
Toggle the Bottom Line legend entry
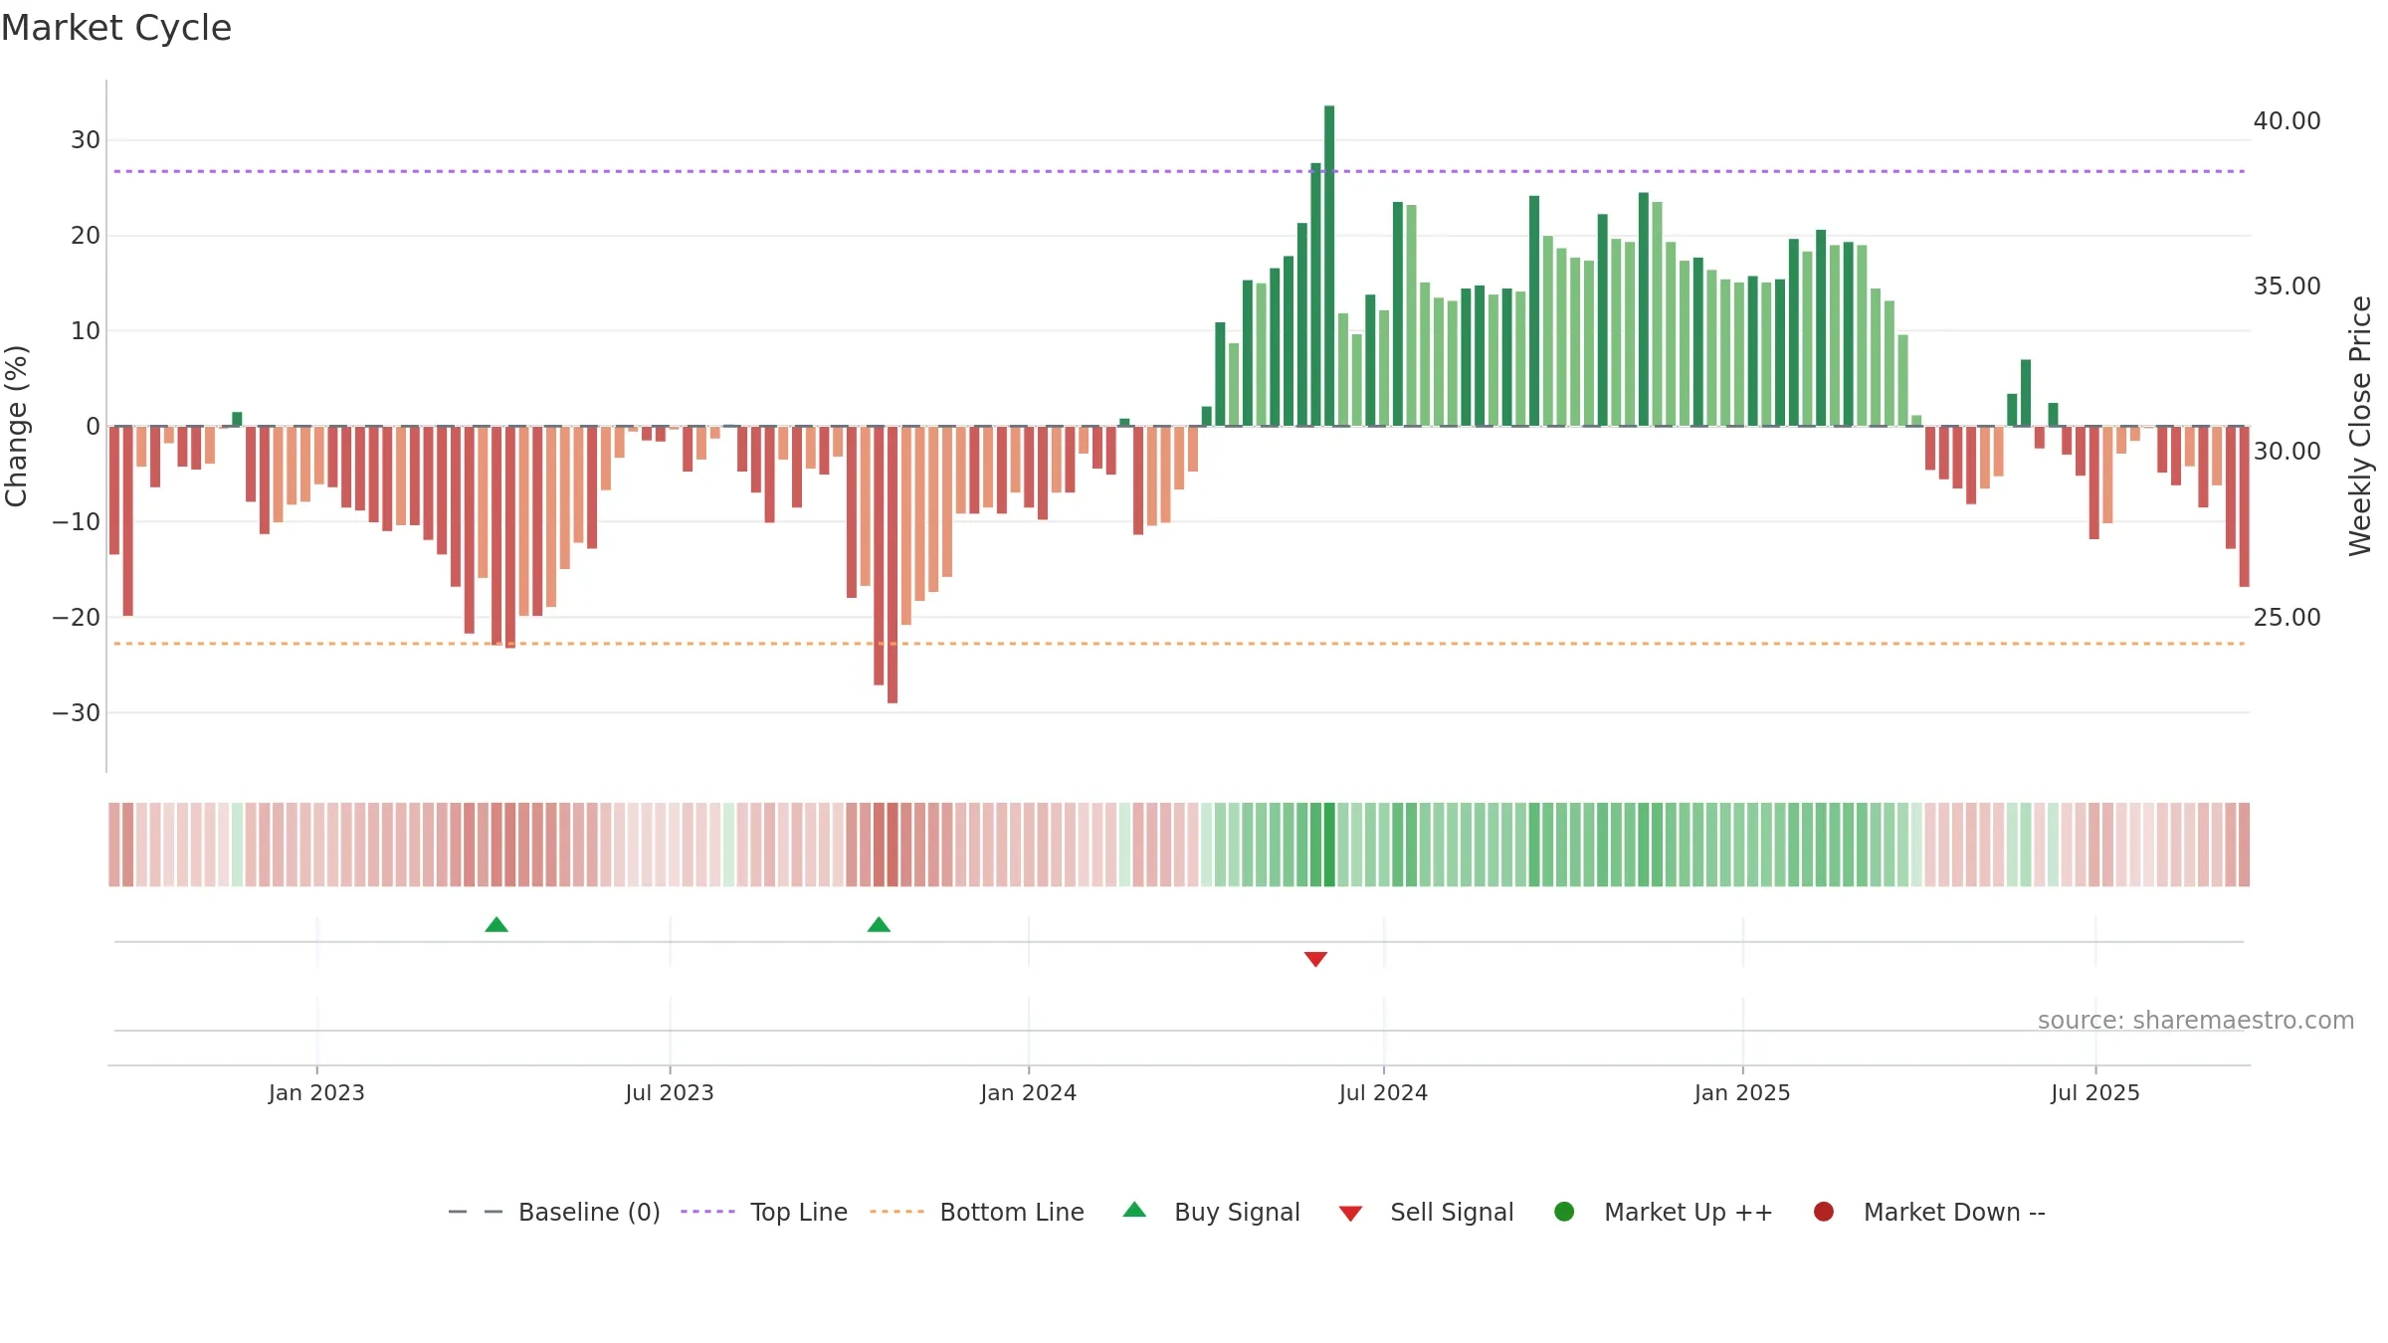click(x=977, y=1212)
